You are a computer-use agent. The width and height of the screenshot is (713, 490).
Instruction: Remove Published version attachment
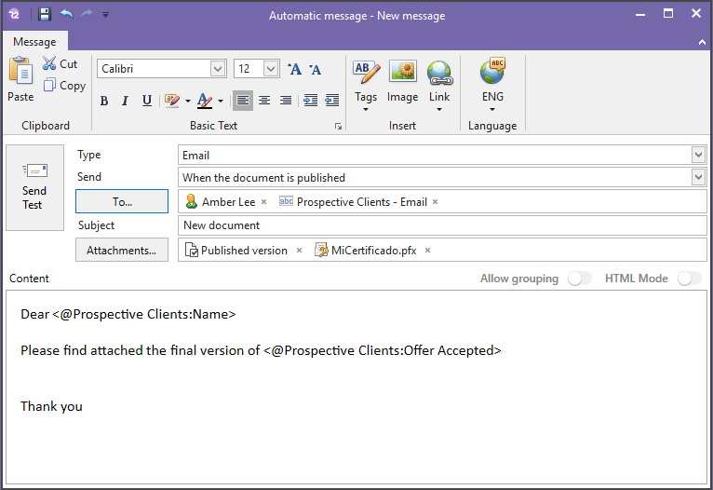pos(299,251)
